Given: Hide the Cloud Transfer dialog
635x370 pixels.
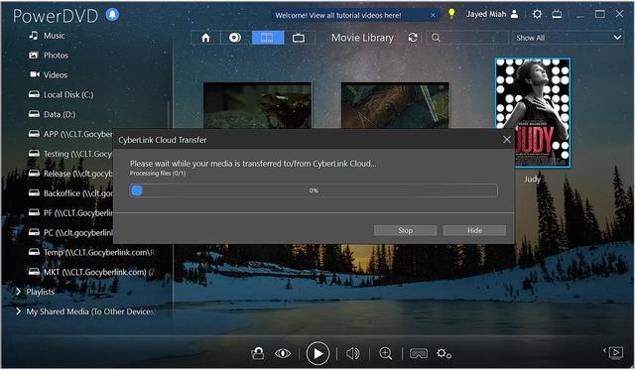Looking at the screenshot, I should coord(474,230).
